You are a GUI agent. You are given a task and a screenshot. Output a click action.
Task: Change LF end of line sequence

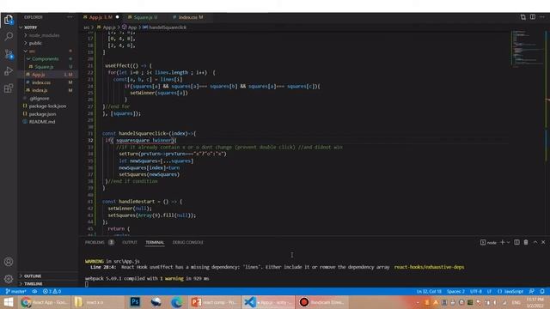[489, 291]
